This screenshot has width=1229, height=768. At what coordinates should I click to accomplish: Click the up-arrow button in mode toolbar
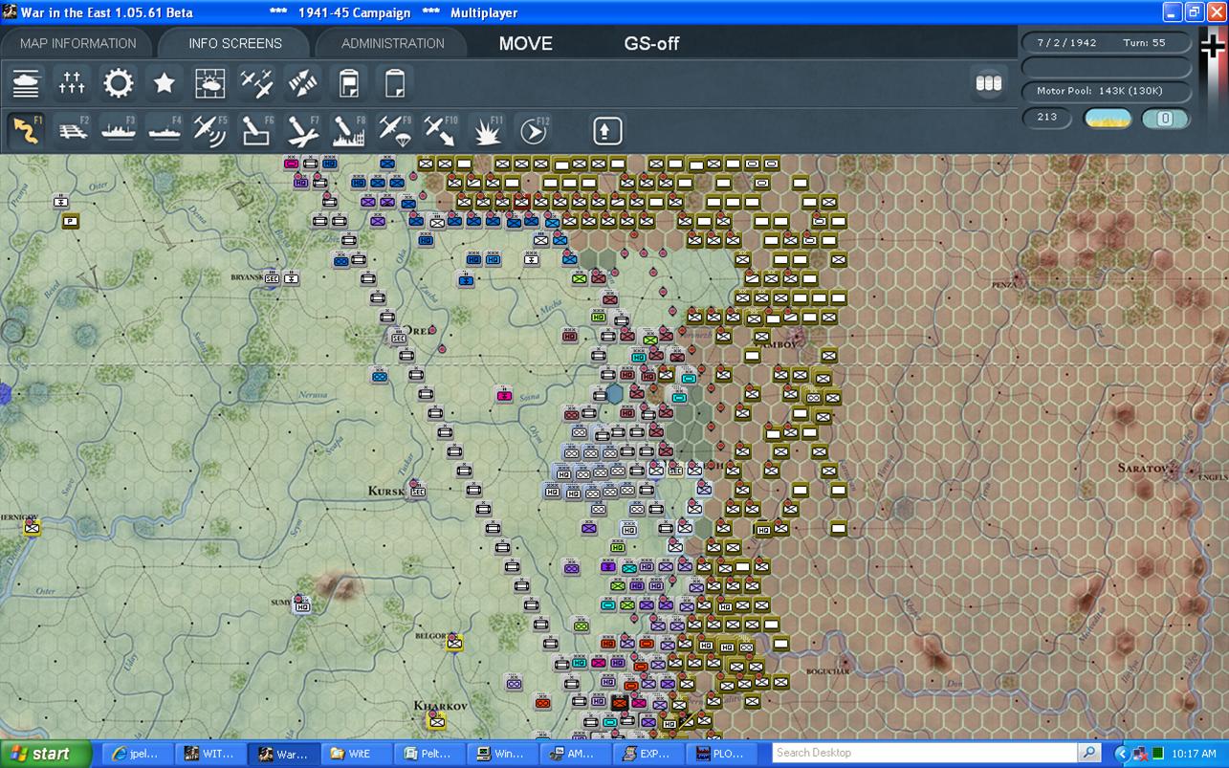point(607,130)
